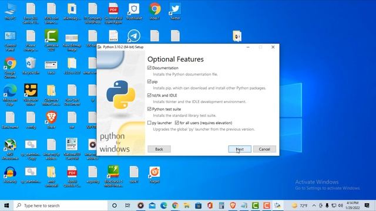This screenshot has height=211, width=376.
Task: Open Calculator from the taskbar
Action: [x=221, y=206]
